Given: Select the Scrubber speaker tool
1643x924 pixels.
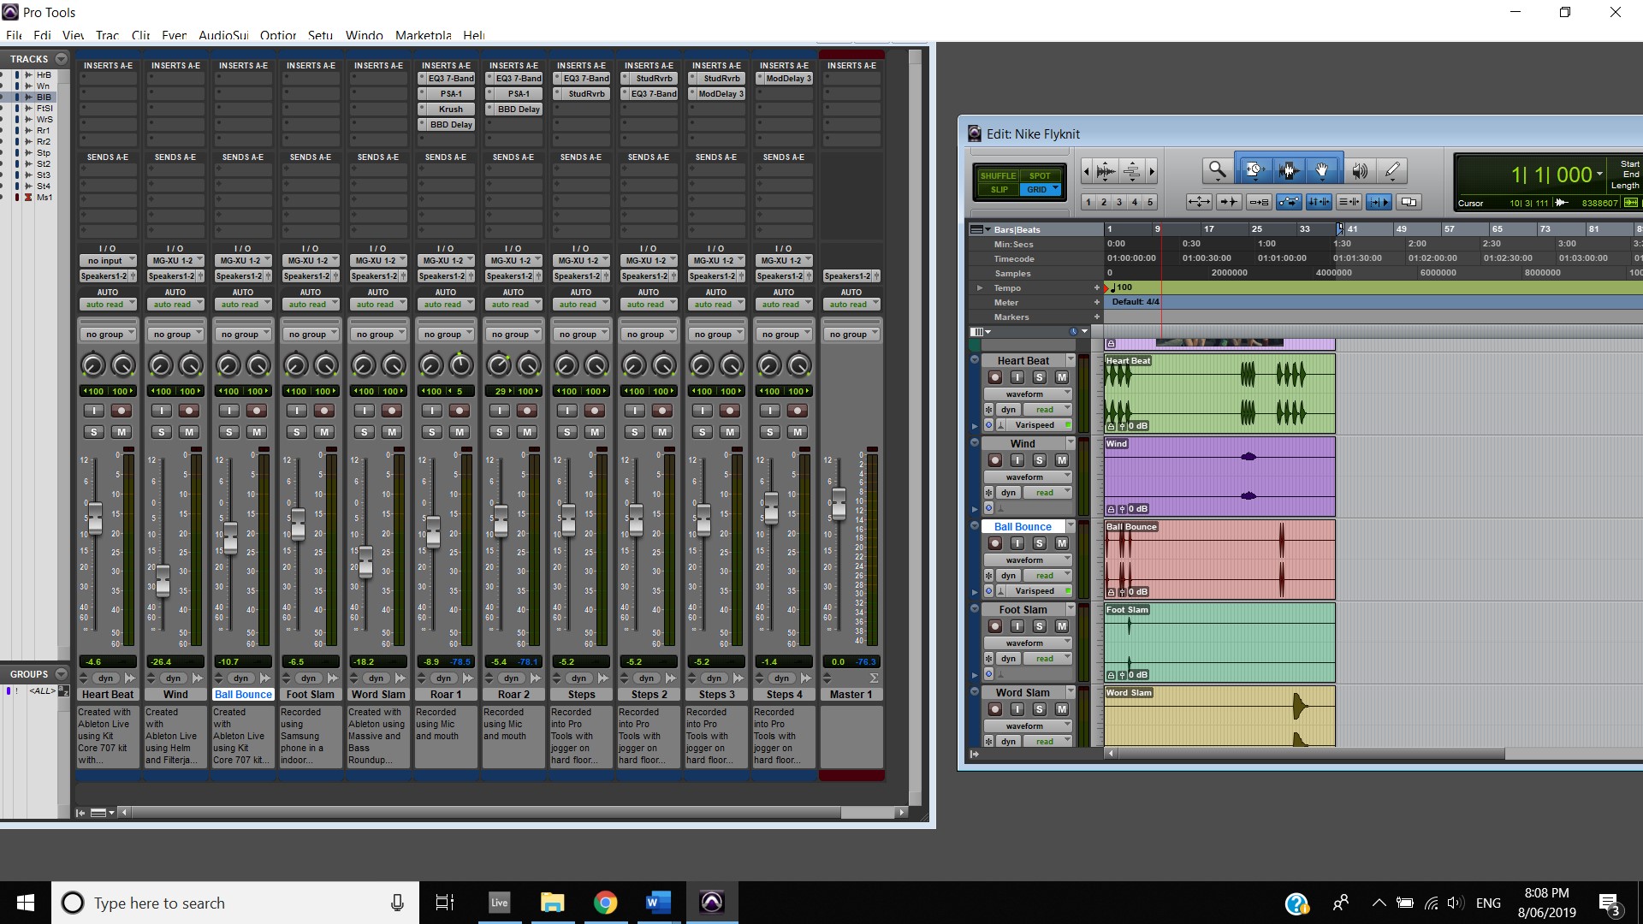Looking at the screenshot, I should click(x=1359, y=171).
